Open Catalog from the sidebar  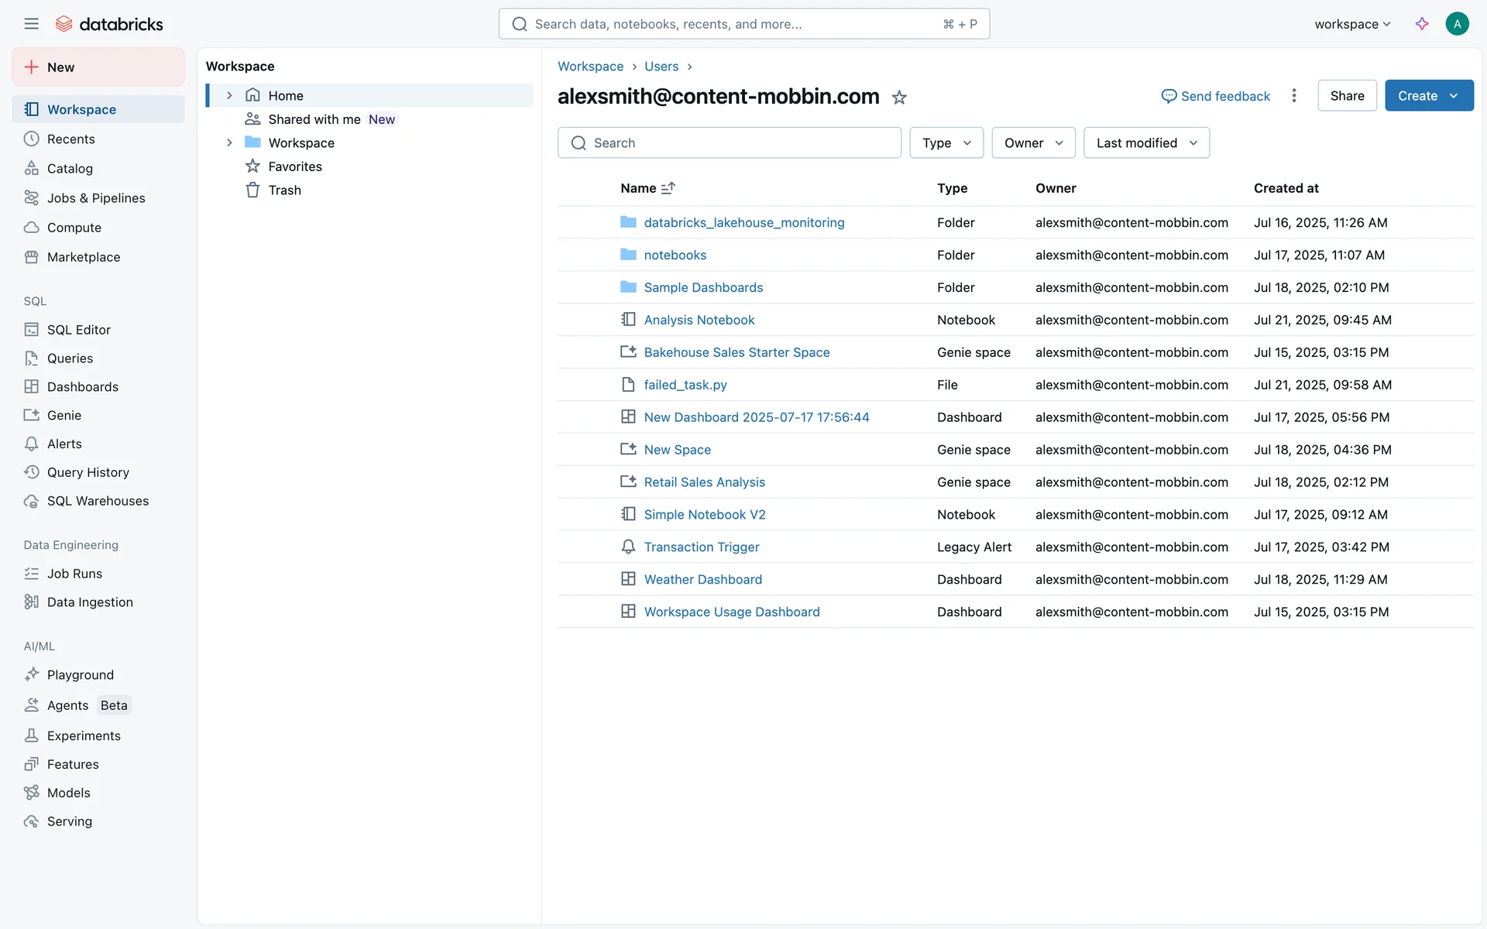tap(70, 169)
